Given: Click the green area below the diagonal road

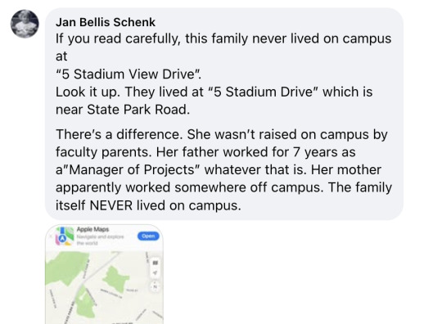Looking at the screenshot, I should click(84, 304).
